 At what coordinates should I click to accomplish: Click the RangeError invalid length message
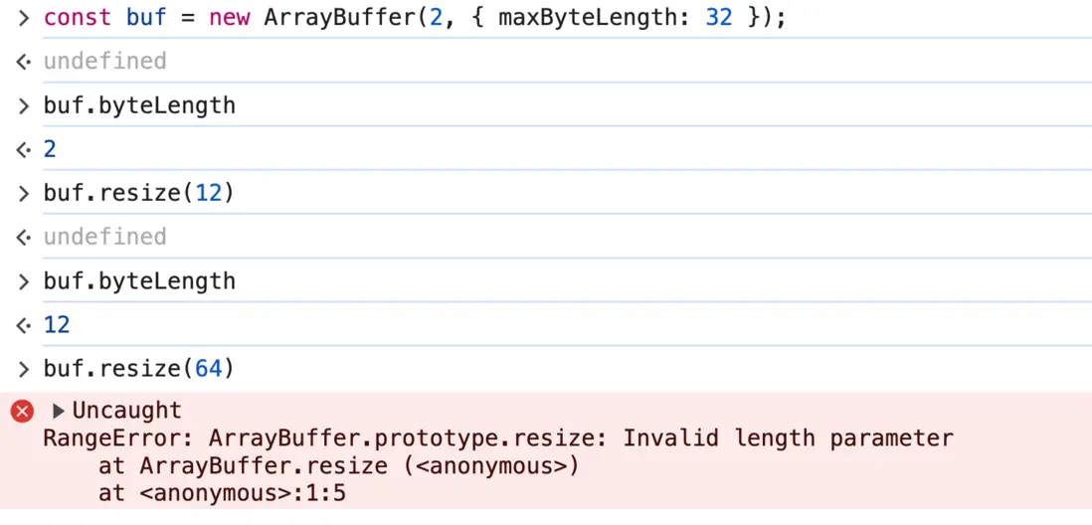pos(497,438)
